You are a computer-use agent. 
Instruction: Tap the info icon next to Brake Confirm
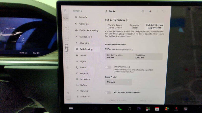click(x=129, y=67)
